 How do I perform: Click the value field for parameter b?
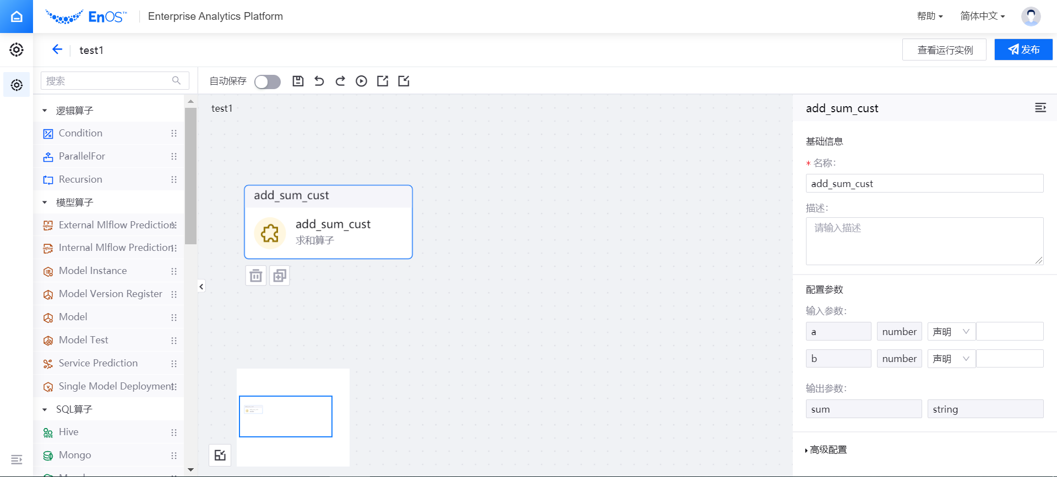[x=1010, y=359]
